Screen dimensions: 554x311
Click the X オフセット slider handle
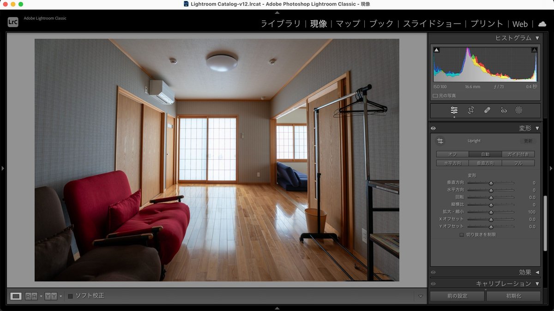pos(491,220)
